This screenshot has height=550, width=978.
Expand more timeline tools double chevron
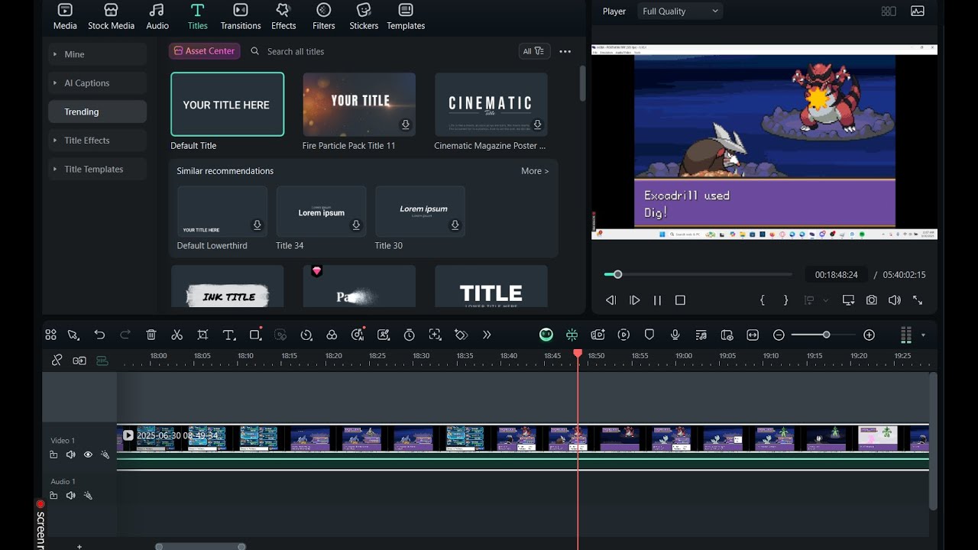487,335
